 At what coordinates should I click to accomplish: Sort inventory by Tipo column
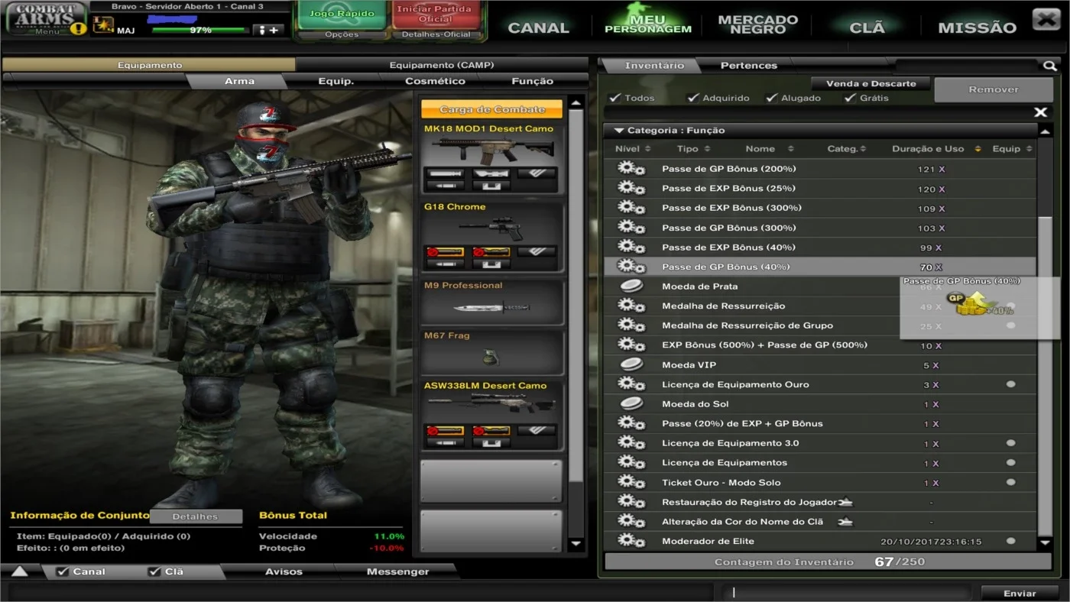click(693, 149)
